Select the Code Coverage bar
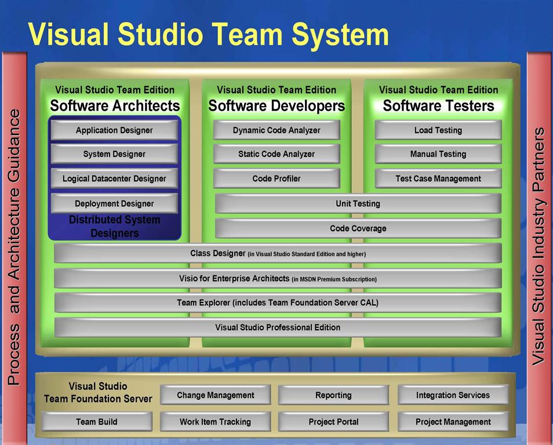The image size is (553, 445). (x=358, y=228)
